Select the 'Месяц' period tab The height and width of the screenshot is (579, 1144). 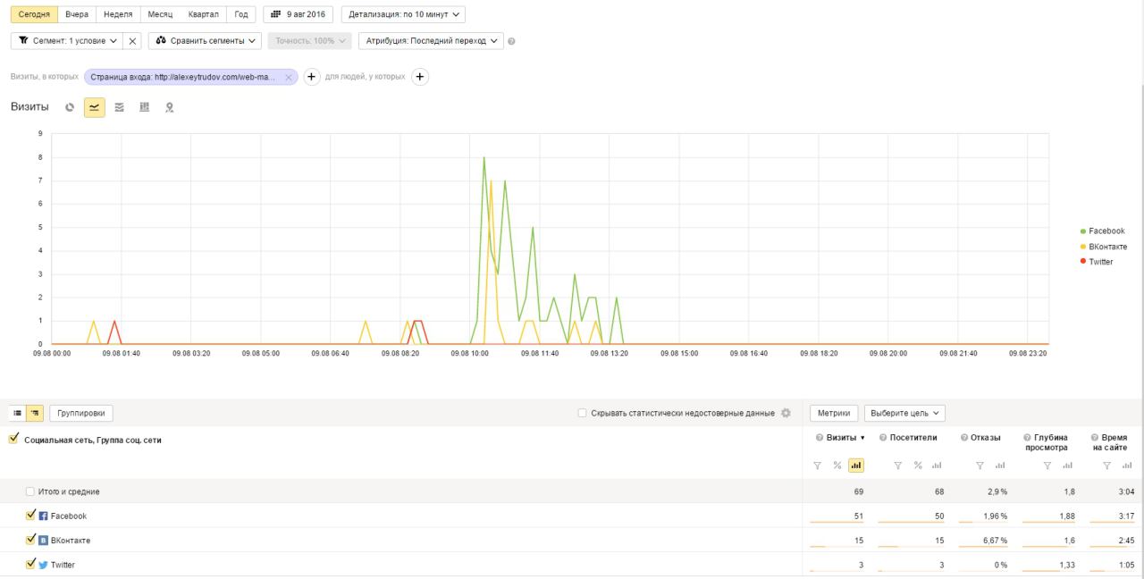(x=160, y=14)
